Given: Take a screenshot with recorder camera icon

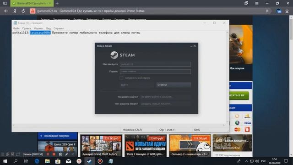Looking at the screenshot, I should point(60,154).
